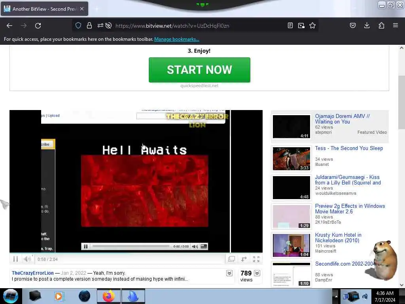The height and width of the screenshot is (304, 405).
Task: Close the Another BitView tab
Action: coord(82,9)
